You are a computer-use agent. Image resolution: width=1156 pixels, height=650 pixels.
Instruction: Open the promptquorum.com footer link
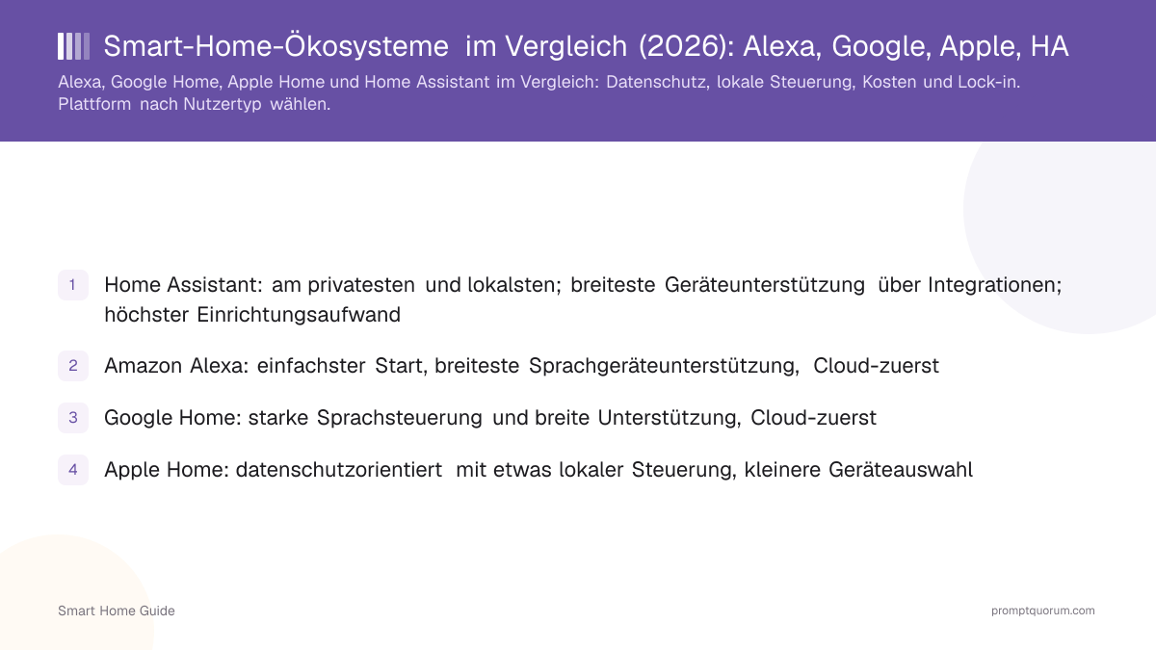click(x=1043, y=611)
